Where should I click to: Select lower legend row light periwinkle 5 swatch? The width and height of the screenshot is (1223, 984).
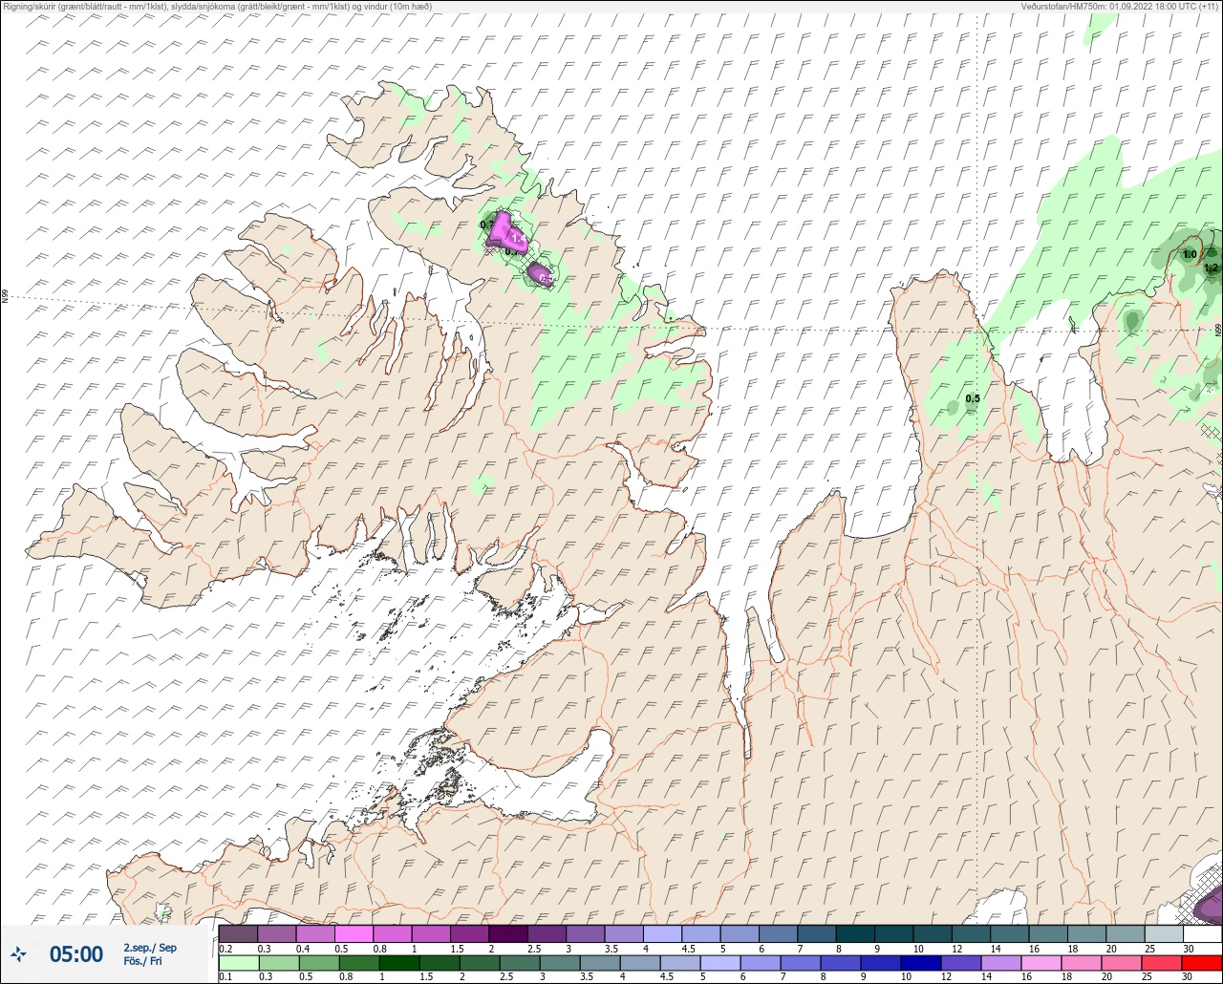(719, 962)
